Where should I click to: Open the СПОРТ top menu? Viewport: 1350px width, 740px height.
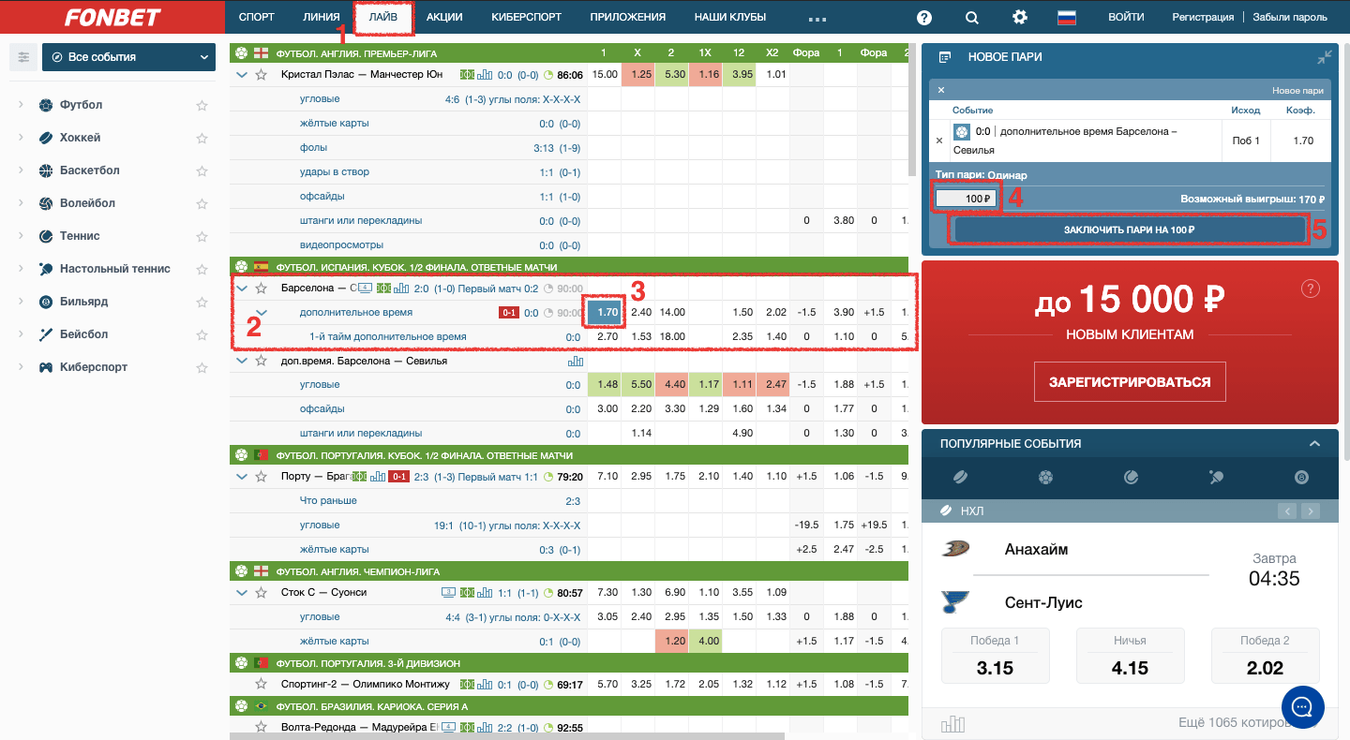tap(257, 17)
